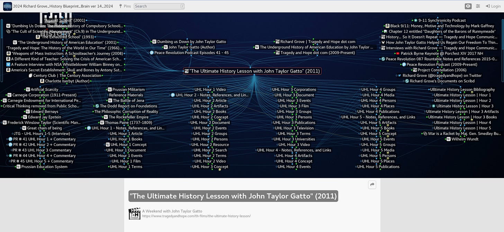Screen dimensions: 504x232
Task: Toggle the eye view mode button
Action: [468, 6]
